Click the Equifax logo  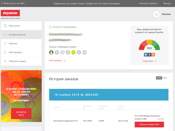coord(10,13)
